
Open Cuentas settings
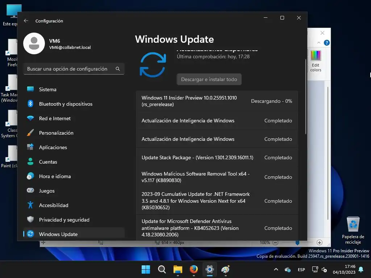(74, 162)
